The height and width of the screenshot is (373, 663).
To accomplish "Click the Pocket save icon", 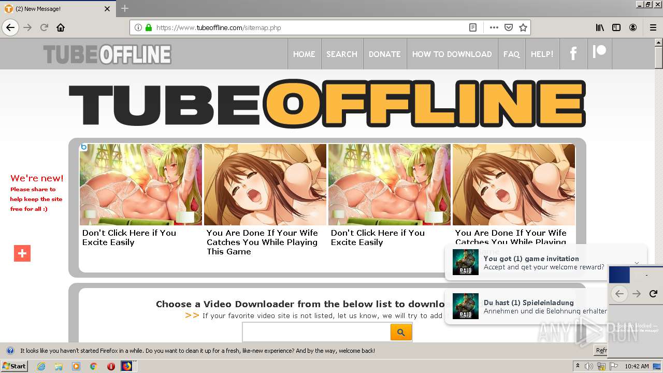I will click(x=509, y=27).
